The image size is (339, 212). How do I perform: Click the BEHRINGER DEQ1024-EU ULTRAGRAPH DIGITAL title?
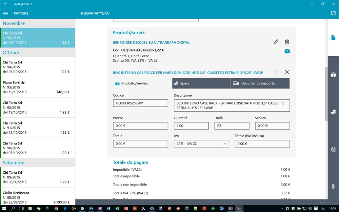point(152,43)
